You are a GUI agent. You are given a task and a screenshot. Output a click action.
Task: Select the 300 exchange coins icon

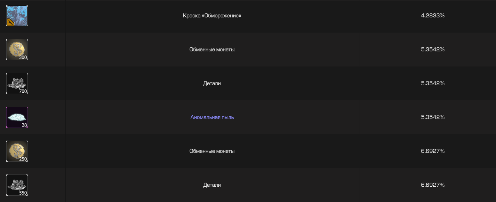pos(17,50)
